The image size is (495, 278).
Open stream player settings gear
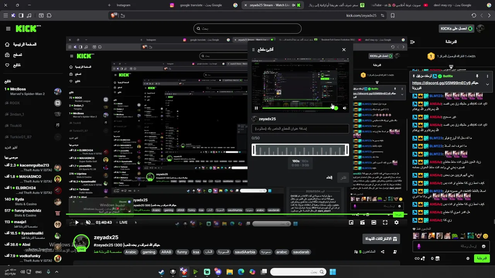396,222
